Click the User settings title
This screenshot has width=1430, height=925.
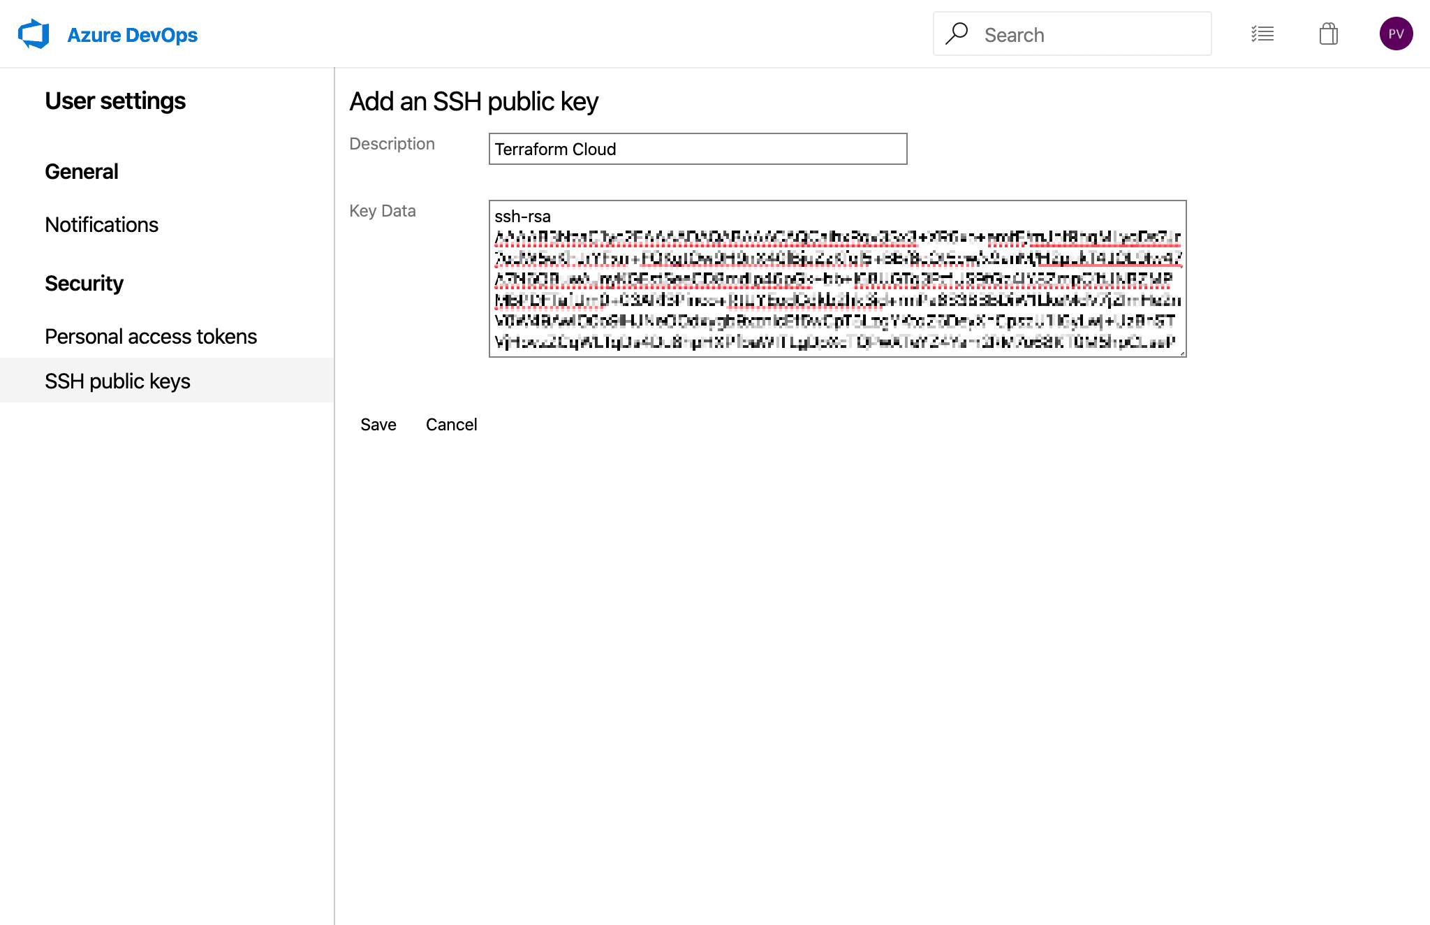(115, 101)
